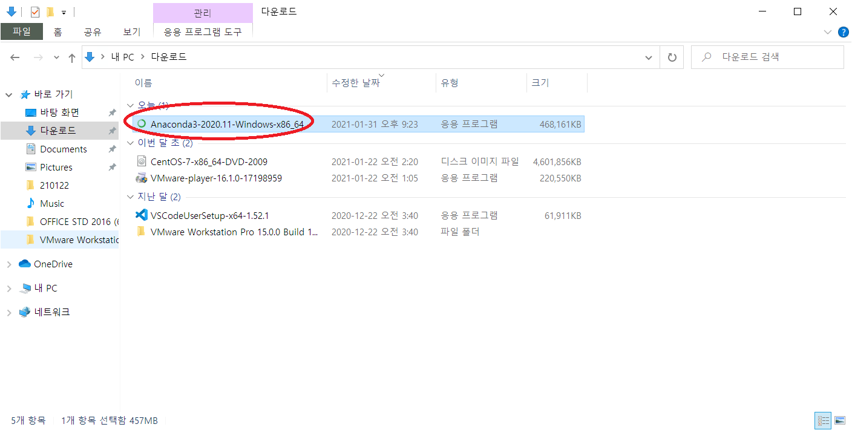
Task: Go up one folder level arrow
Action: [71, 57]
